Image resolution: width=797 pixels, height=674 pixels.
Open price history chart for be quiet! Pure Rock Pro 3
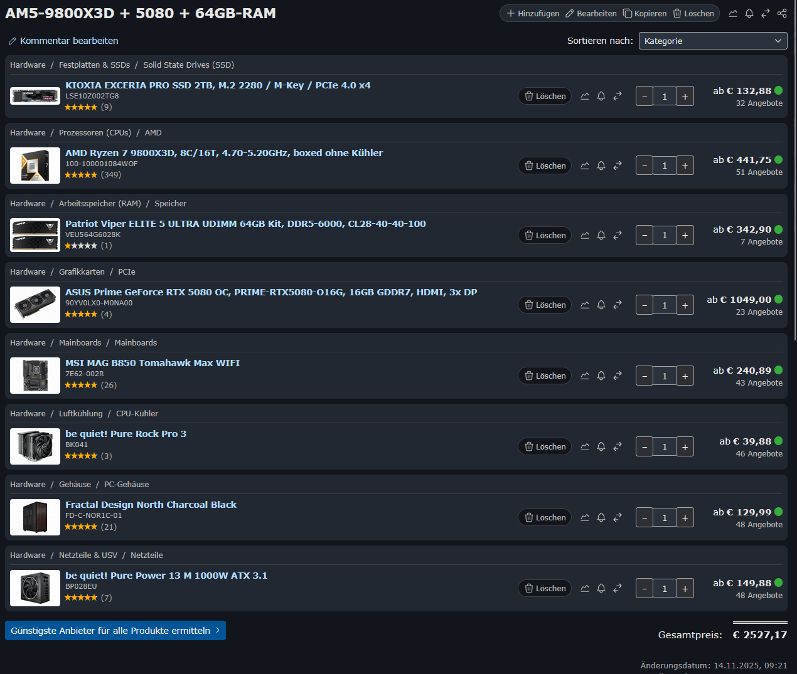point(585,446)
